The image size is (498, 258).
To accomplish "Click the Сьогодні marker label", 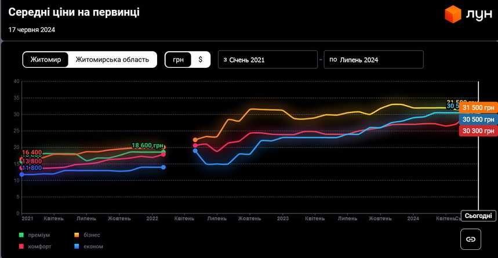I will (479, 216).
